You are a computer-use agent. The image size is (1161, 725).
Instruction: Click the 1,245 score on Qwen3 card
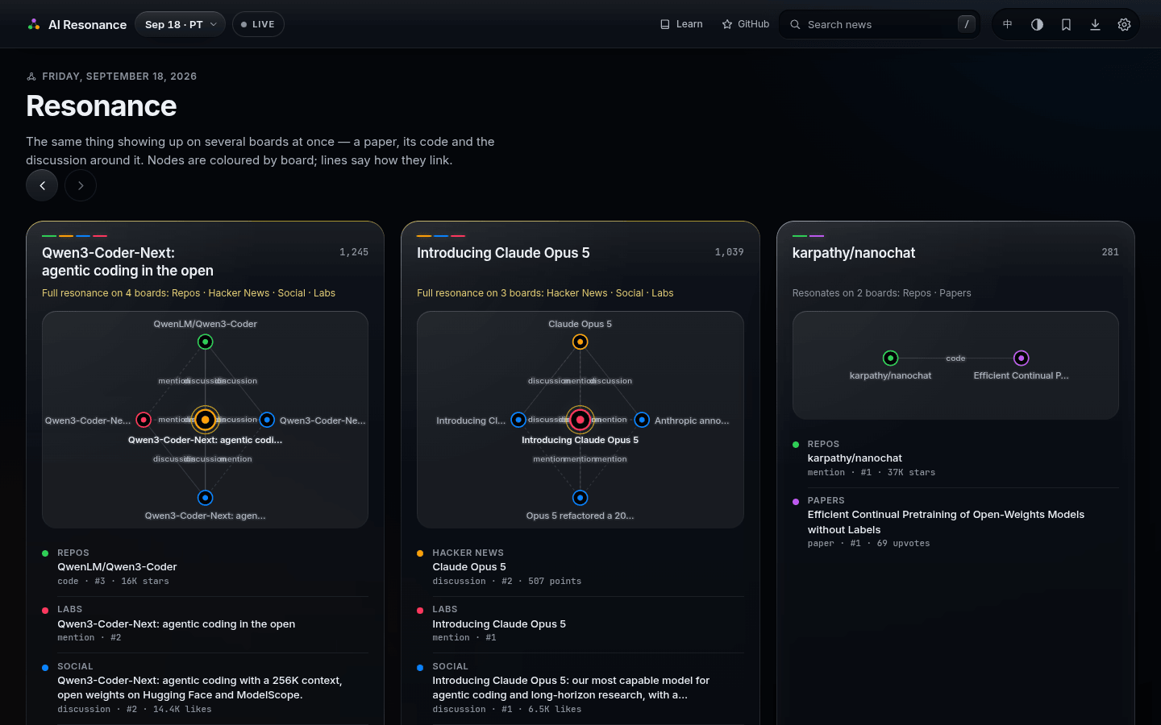pyautogui.click(x=354, y=252)
